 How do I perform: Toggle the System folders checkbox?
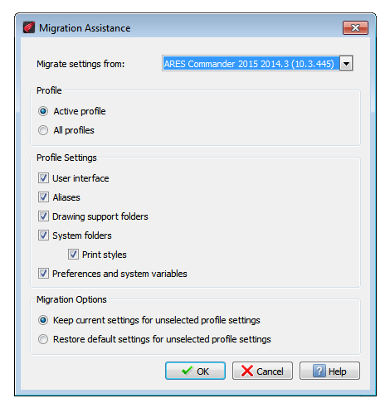(x=43, y=235)
